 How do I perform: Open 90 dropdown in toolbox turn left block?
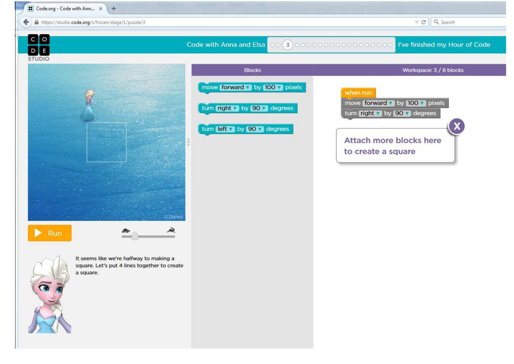[x=255, y=129]
